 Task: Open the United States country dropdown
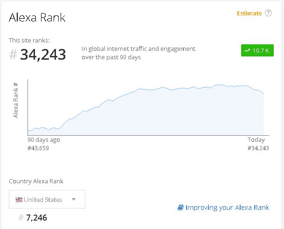pos(47,199)
